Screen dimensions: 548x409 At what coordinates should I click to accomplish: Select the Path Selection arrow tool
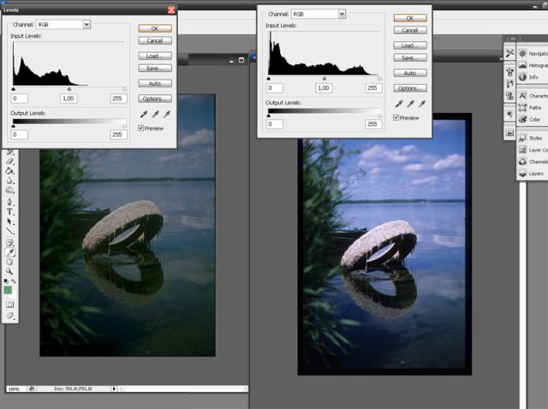click(9, 222)
